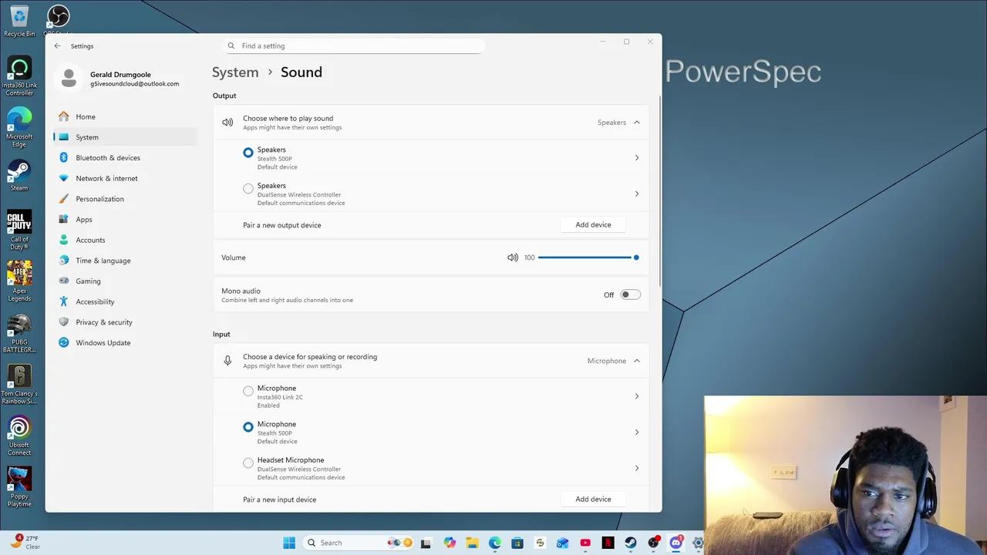This screenshot has width=987, height=555.
Task: Open Headset Microphone properties chevron
Action: pos(637,468)
